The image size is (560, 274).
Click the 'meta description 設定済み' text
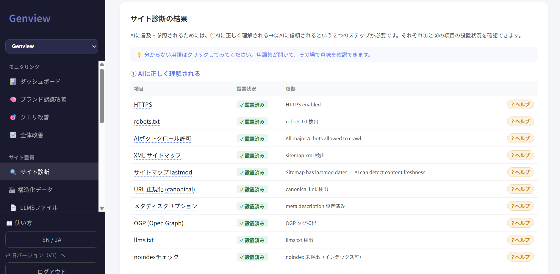point(315,206)
